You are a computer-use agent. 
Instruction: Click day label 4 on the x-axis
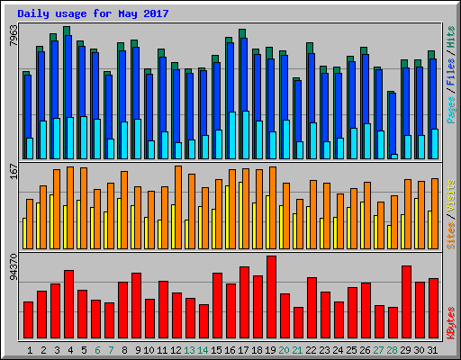point(70,350)
